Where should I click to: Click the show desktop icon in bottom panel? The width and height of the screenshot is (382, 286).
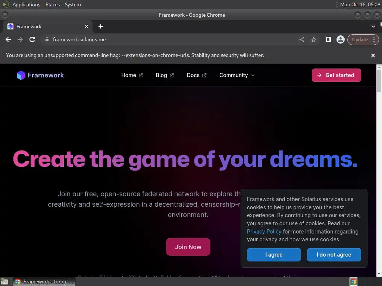pos(4,282)
